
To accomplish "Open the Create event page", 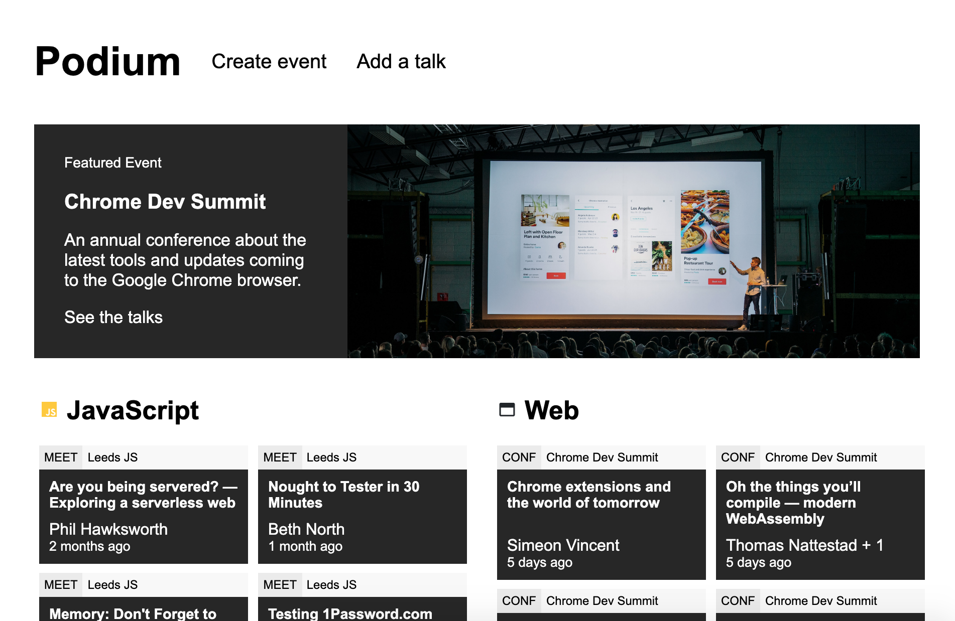I will point(269,62).
